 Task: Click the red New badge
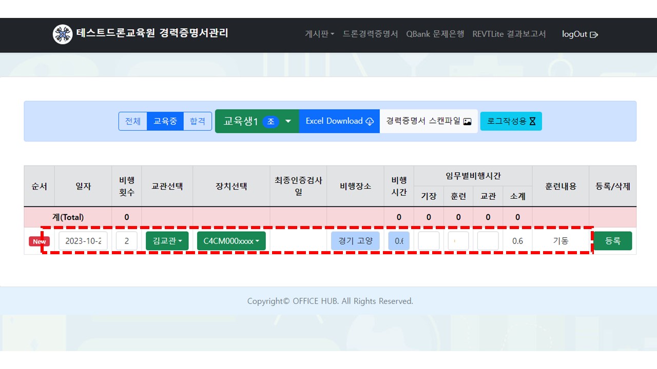tap(40, 241)
